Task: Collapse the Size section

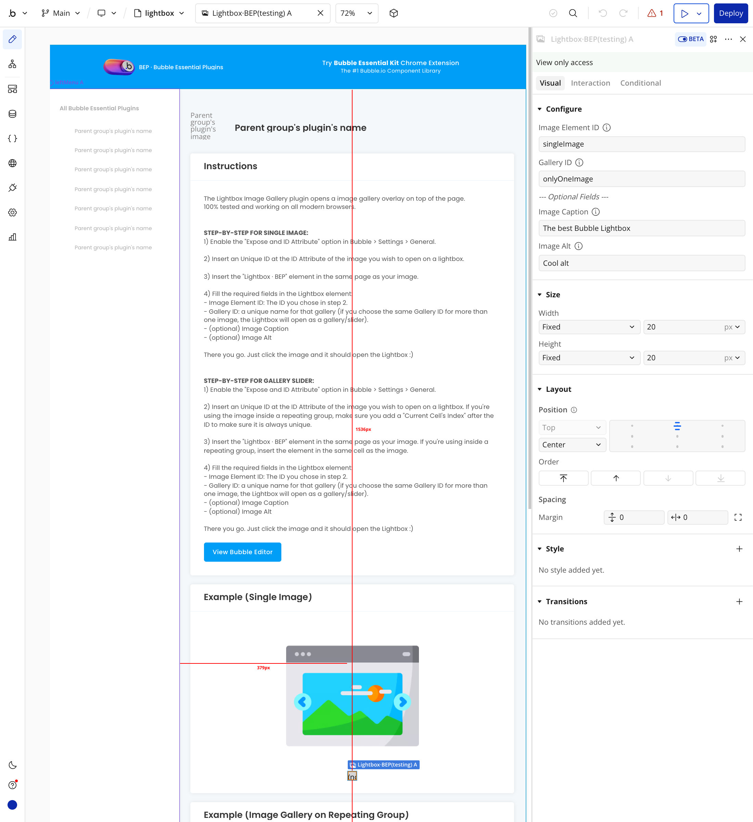Action: click(539, 295)
